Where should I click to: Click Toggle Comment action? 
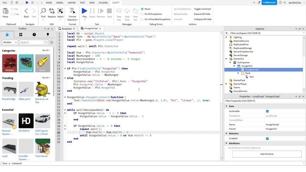203,9
